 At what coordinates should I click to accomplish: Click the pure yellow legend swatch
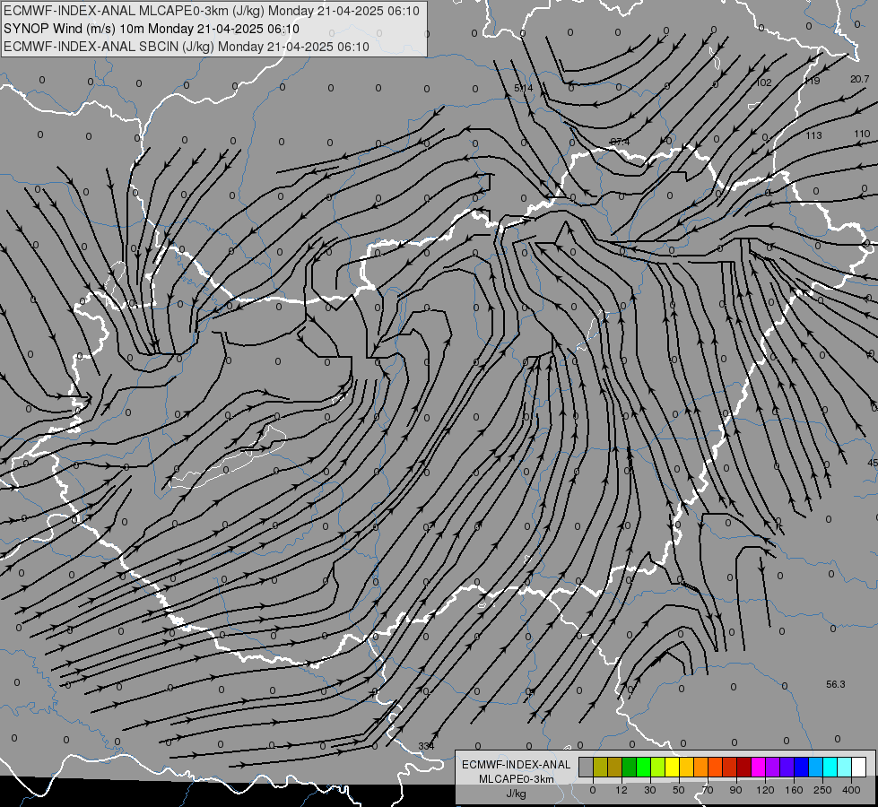tap(672, 767)
